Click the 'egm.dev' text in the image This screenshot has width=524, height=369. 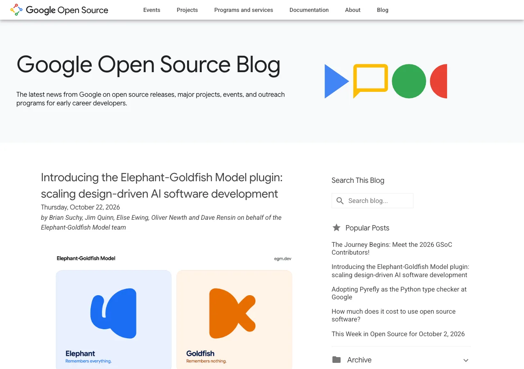click(283, 259)
